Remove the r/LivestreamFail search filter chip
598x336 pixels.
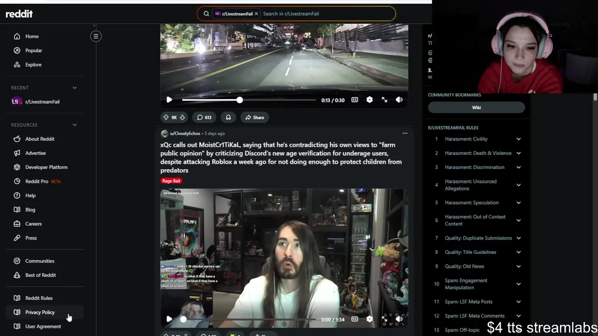pyautogui.click(x=256, y=14)
